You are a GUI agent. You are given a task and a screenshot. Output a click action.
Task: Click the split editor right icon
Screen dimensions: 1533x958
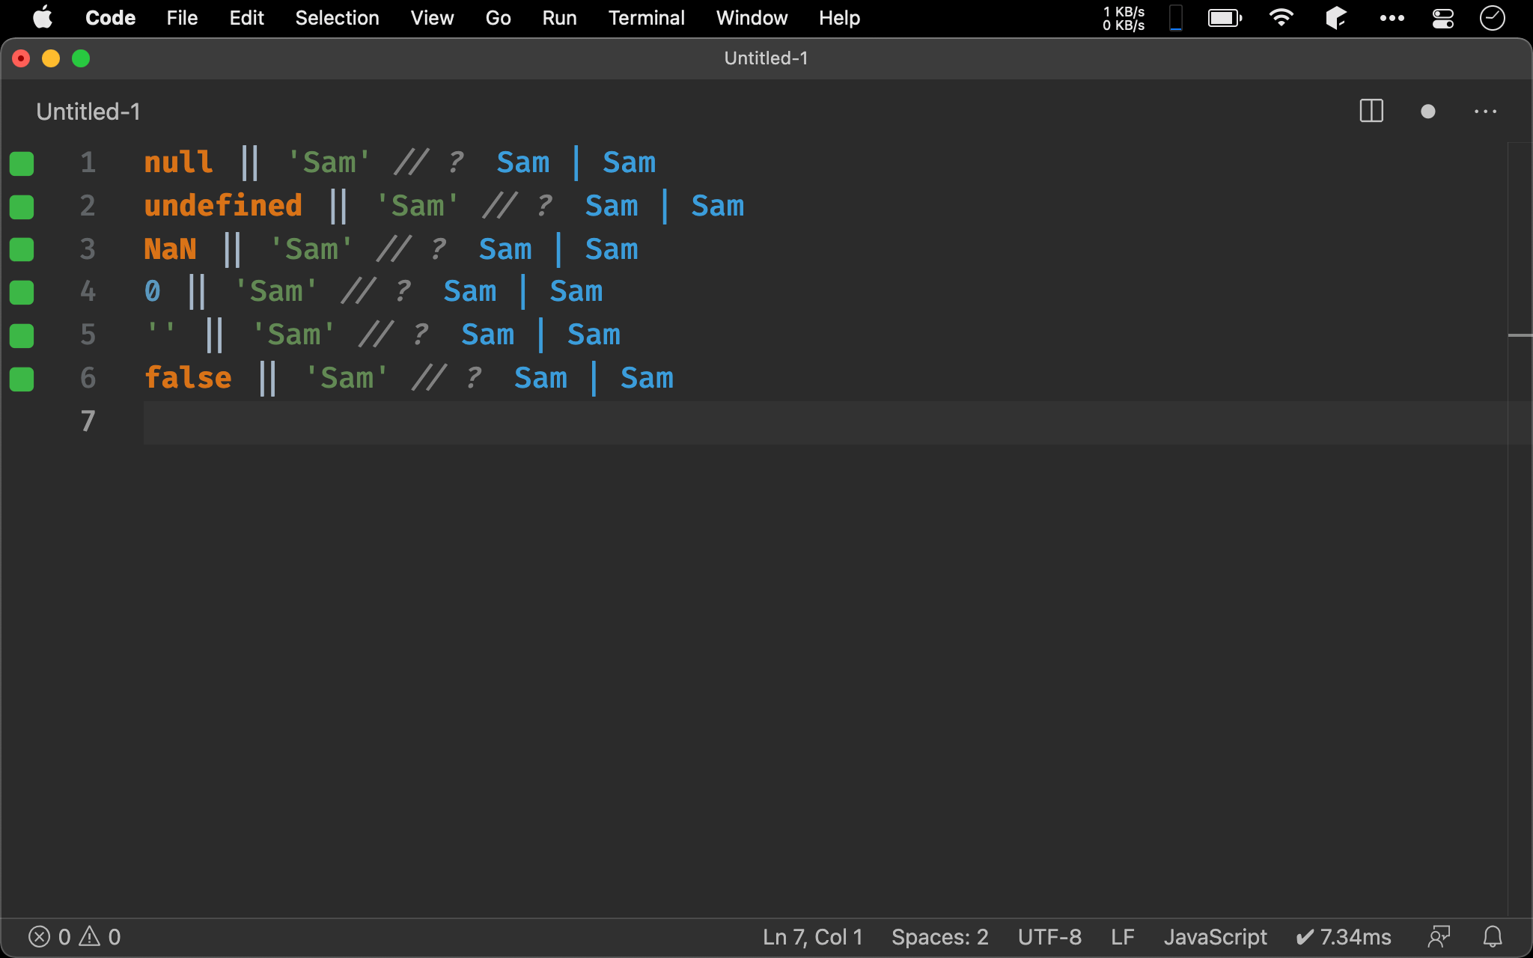[1371, 112]
